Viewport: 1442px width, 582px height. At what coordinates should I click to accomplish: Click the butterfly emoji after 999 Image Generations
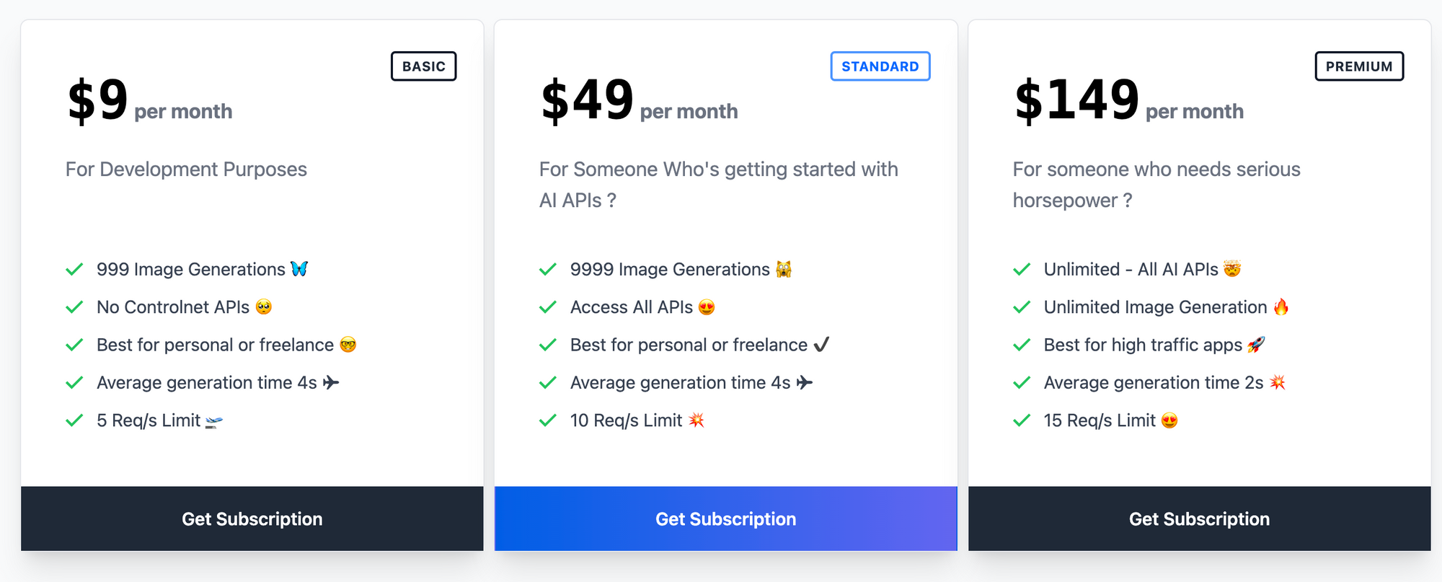[x=299, y=269]
